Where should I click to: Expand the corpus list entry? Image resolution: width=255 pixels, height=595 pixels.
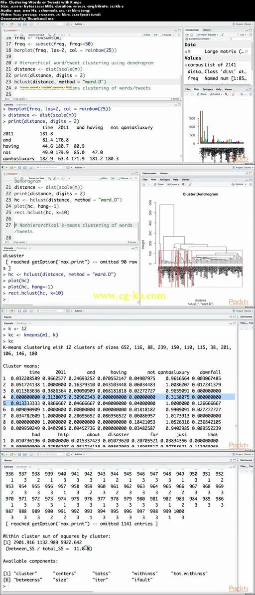[186, 65]
